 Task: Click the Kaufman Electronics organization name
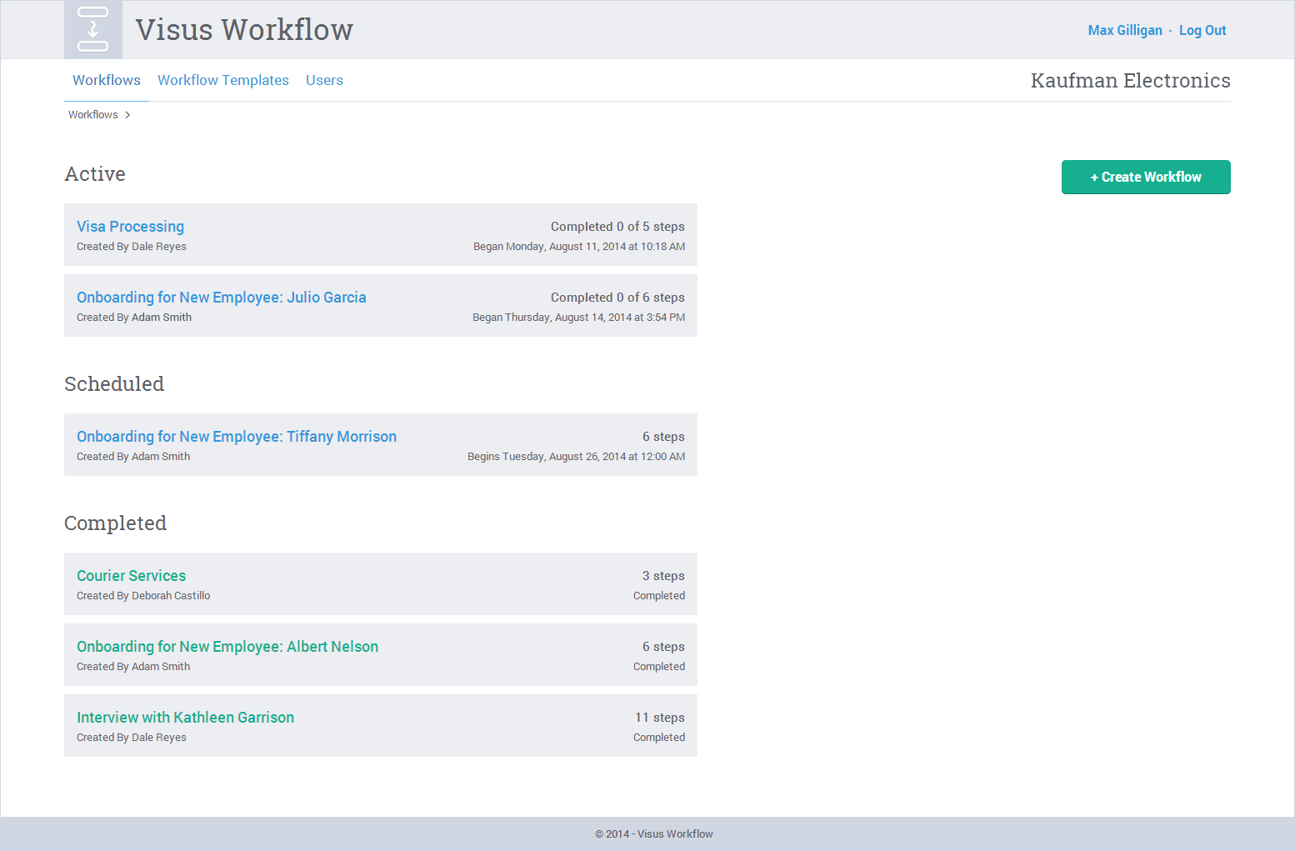pos(1129,81)
